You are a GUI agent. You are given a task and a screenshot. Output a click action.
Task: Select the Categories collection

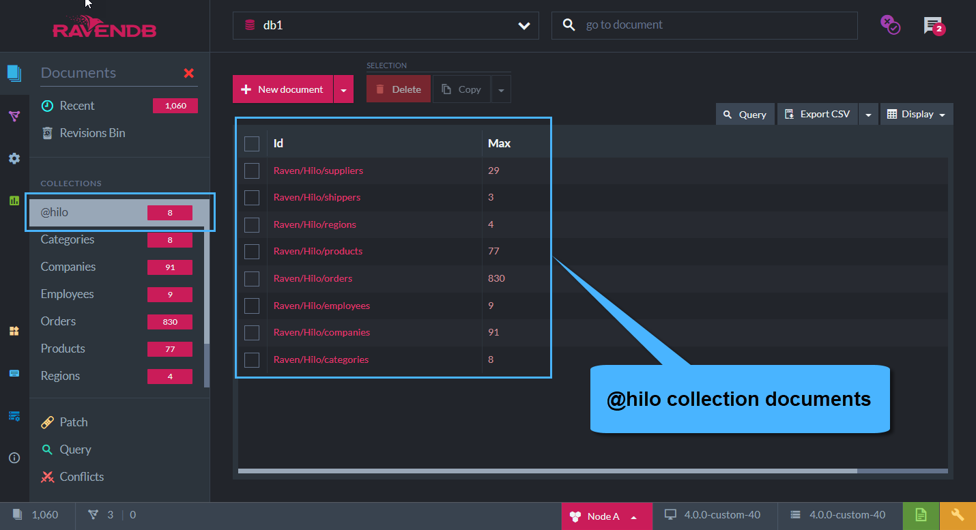coord(117,239)
